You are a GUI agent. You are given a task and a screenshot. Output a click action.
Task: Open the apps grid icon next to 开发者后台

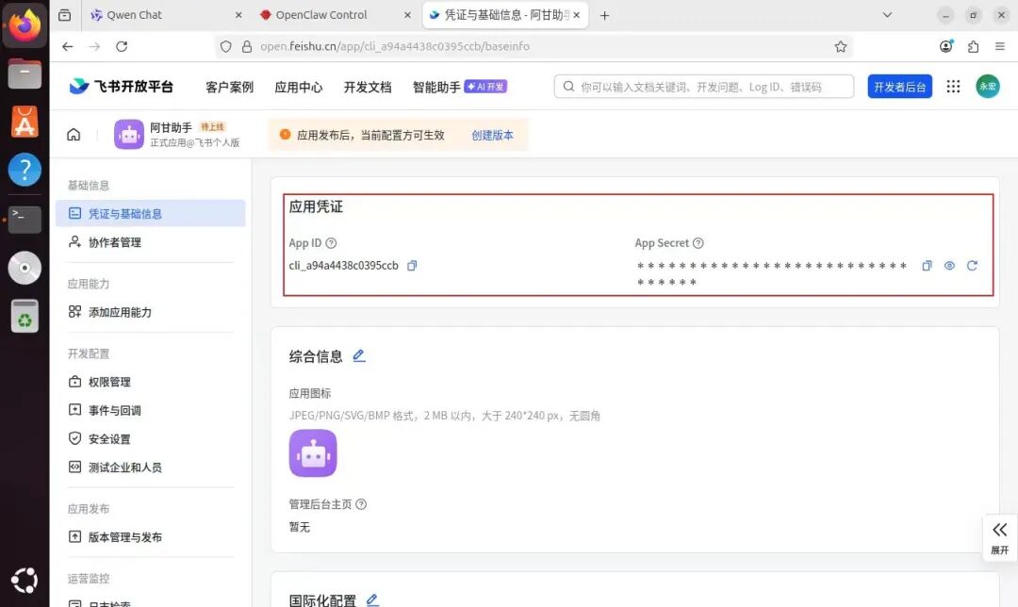[x=953, y=86]
